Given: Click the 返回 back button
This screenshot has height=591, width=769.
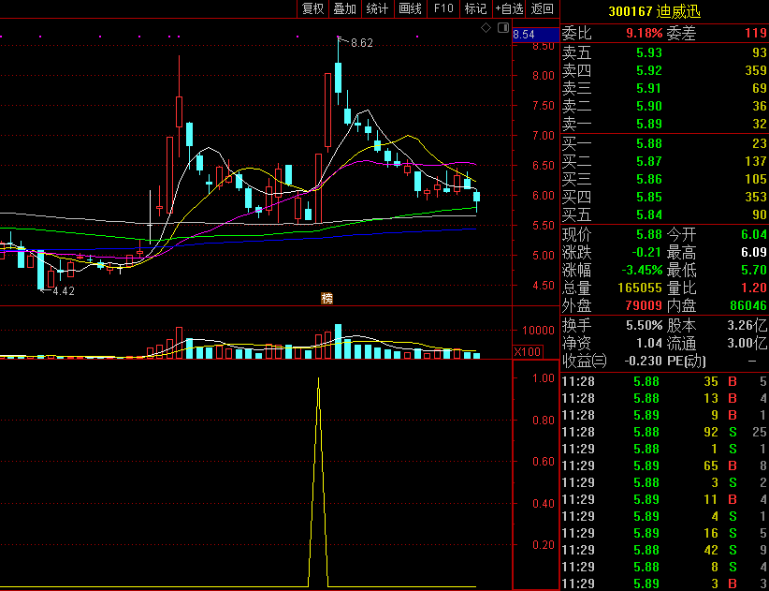Looking at the screenshot, I should point(542,8).
